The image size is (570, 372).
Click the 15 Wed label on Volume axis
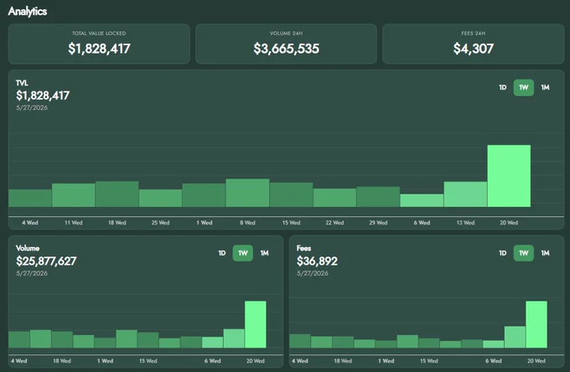click(x=148, y=361)
